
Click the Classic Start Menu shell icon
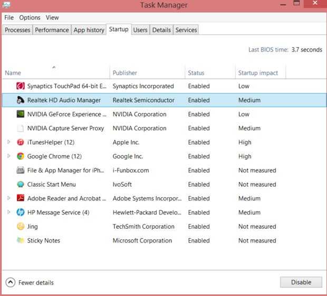point(21,185)
